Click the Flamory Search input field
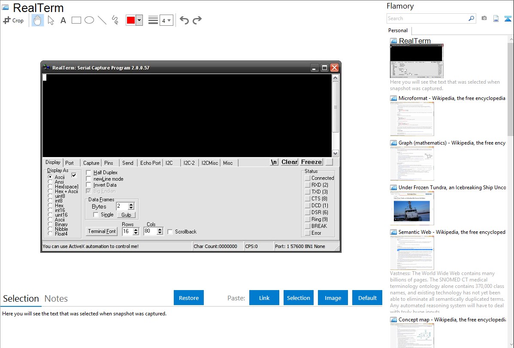514x348 pixels. click(x=427, y=18)
